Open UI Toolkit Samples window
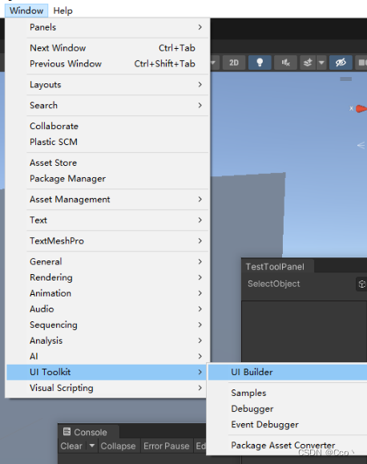The image size is (367, 464). point(288,393)
